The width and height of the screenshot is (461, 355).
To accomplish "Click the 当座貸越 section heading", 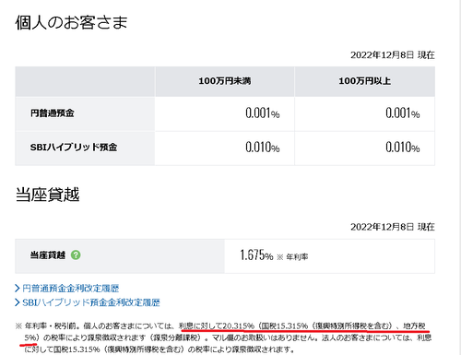I will point(47,195).
